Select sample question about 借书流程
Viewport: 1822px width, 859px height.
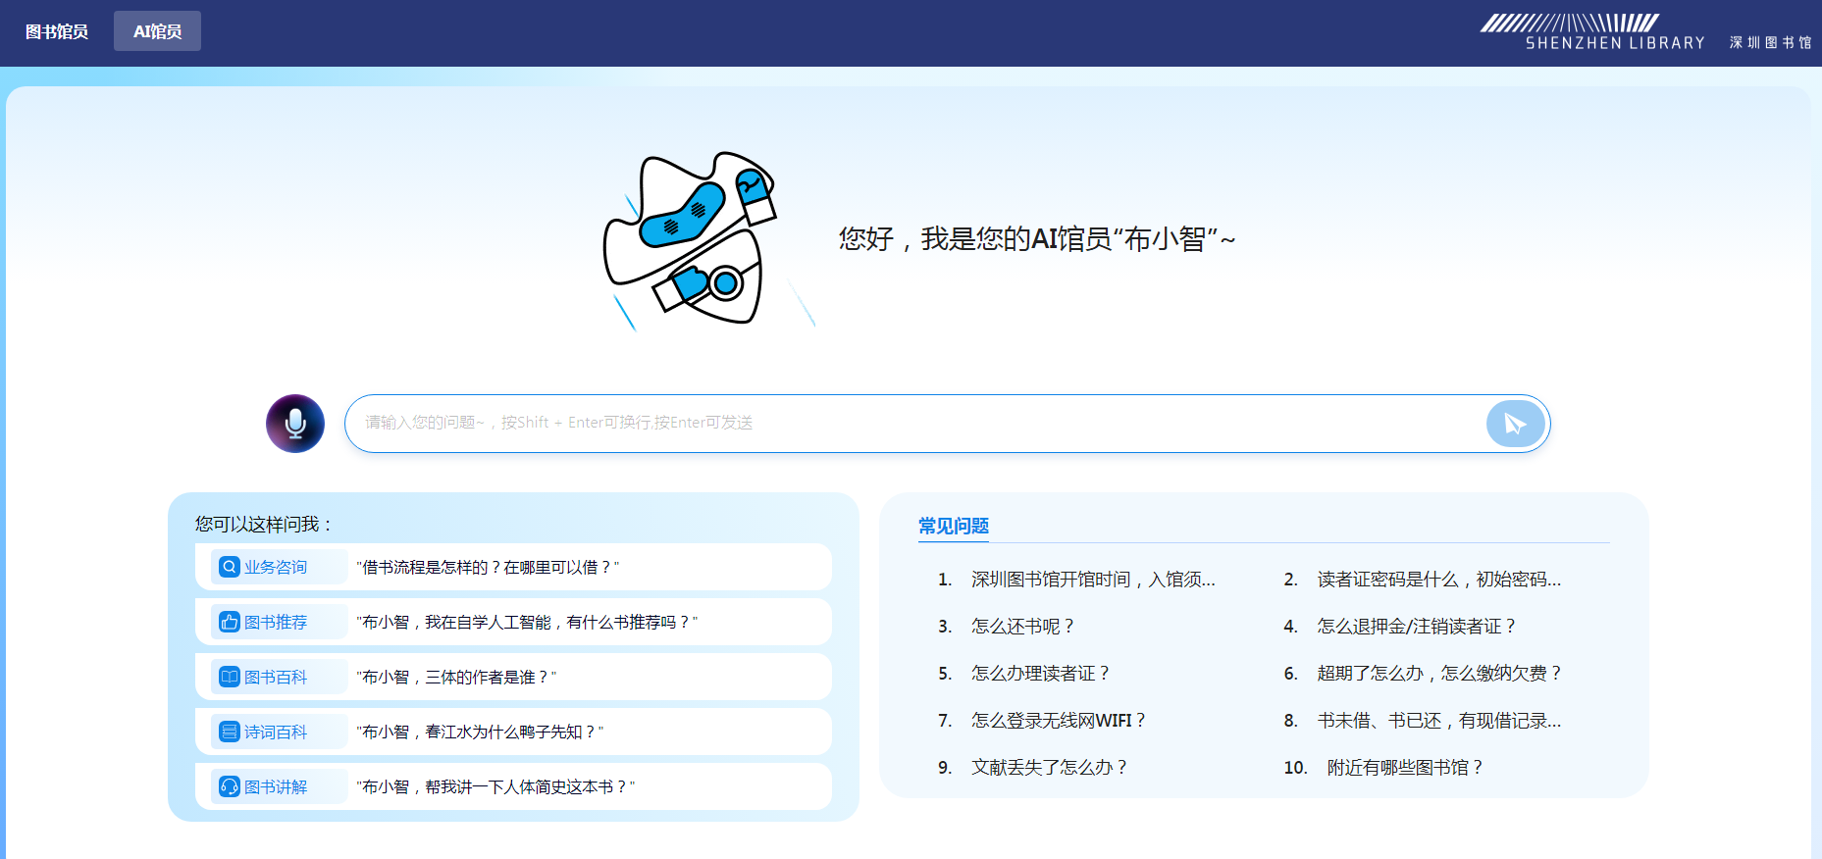pyautogui.click(x=488, y=567)
